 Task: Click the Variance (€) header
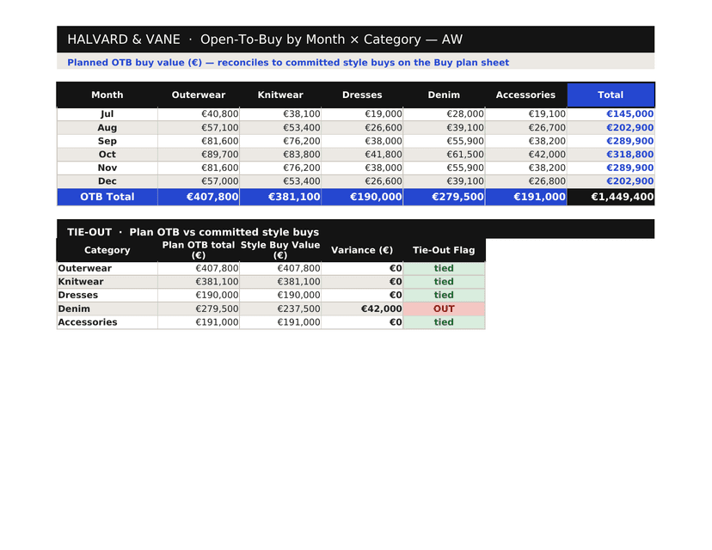pos(362,250)
